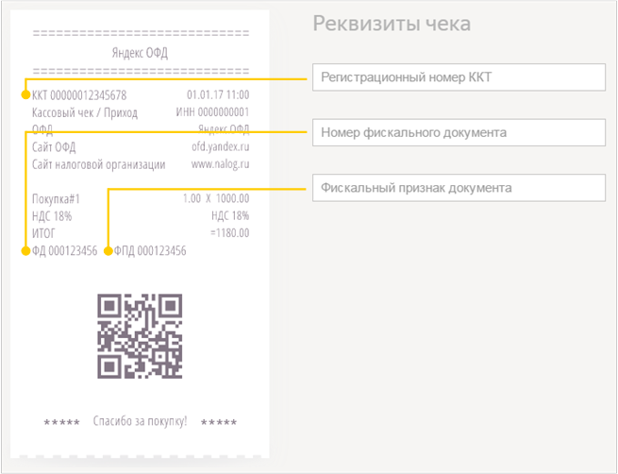Click the Фискальный признак документа input field
618x474 pixels.
459,188
